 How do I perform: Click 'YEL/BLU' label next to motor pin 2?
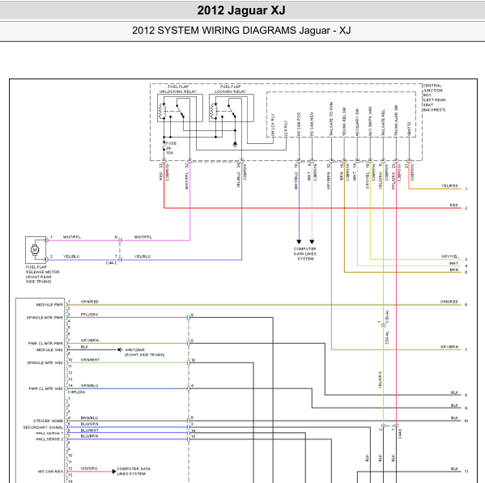click(x=71, y=256)
